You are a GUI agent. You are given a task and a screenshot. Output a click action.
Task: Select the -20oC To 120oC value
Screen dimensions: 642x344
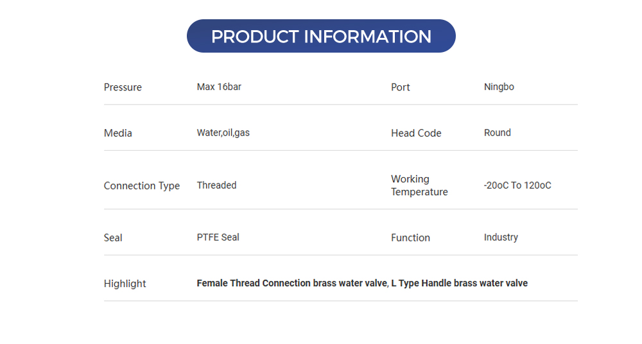517,185
